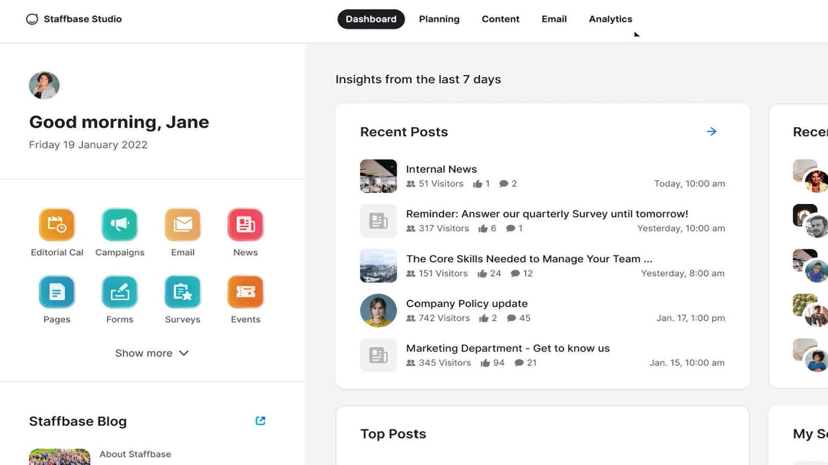Open comments on the quarterly Survey reminder

click(511, 228)
